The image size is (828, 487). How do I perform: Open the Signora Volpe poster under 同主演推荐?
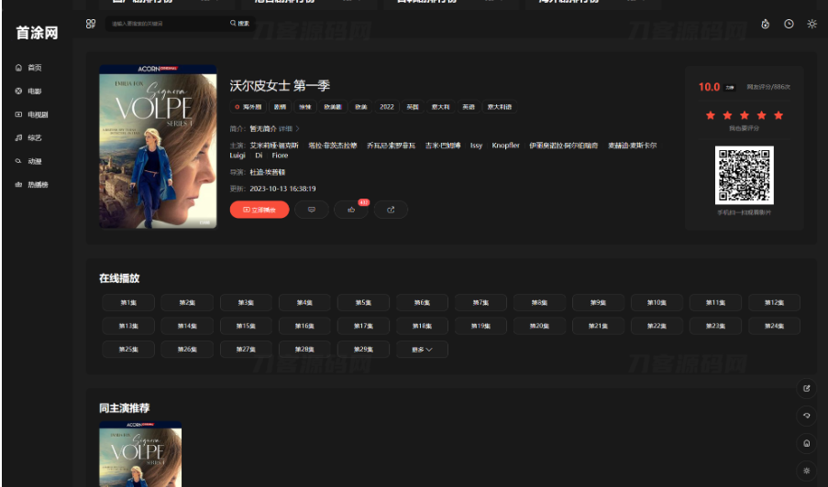140,454
